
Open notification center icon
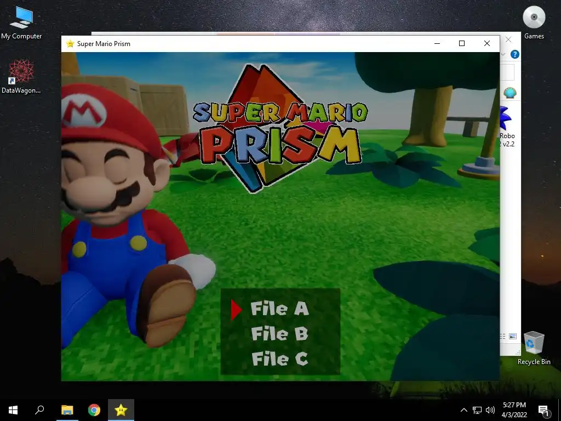(543, 410)
